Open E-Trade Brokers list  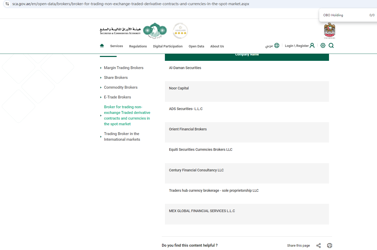[117, 97]
